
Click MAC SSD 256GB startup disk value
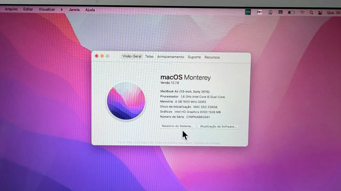pos(205,107)
